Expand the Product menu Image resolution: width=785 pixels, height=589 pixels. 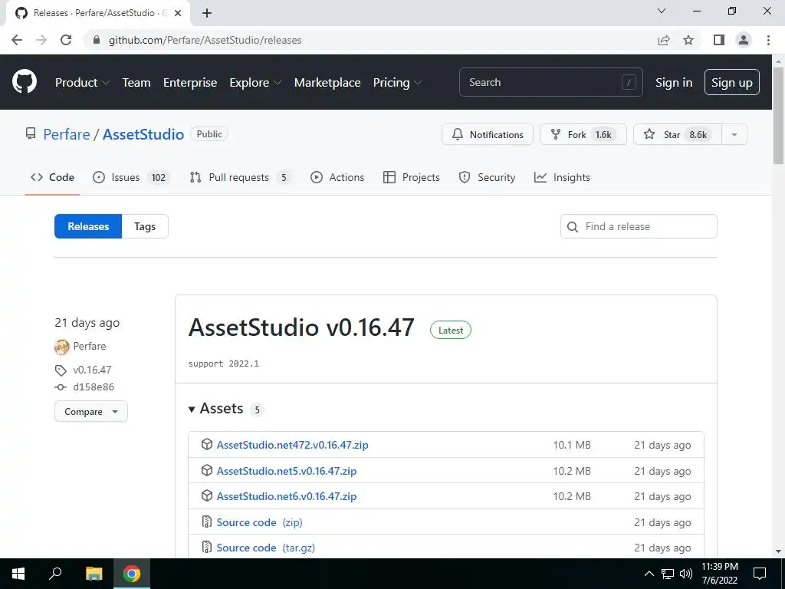(82, 83)
